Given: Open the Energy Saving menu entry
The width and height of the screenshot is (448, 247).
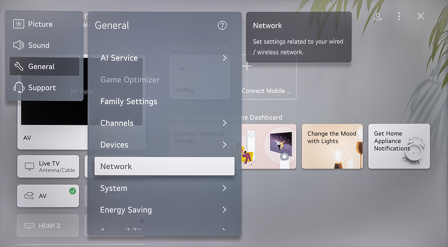Looking at the screenshot, I should [126, 210].
